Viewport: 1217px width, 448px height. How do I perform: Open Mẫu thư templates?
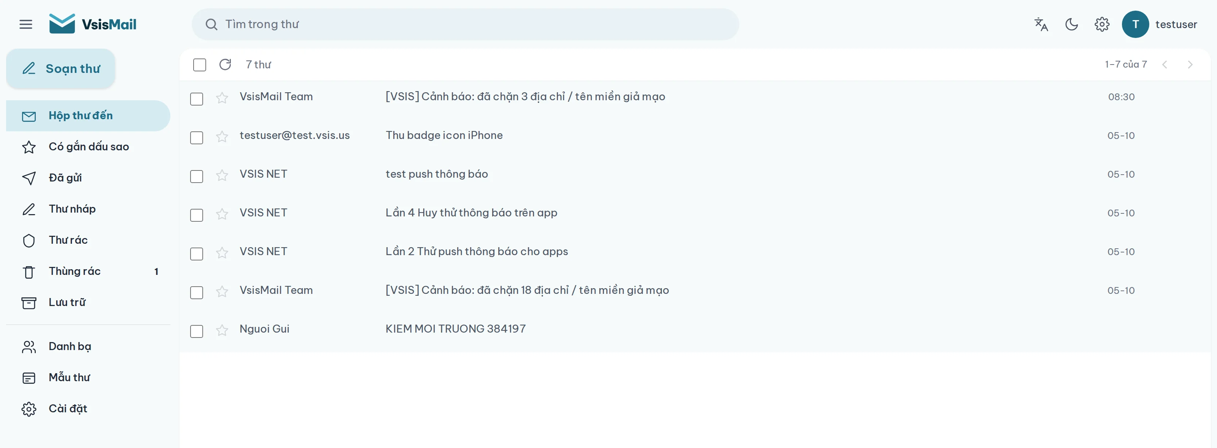coord(88,378)
